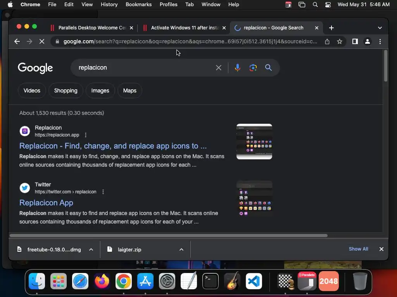This screenshot has width=397, height=297.
Task: Click the site lock icon
Action: [57, 41]
